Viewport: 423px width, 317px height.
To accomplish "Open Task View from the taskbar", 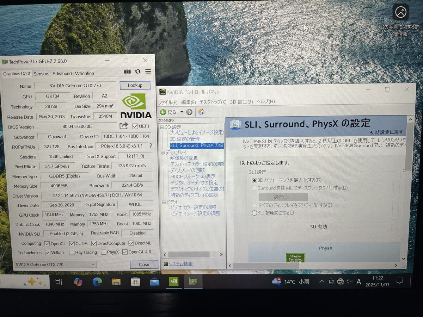I will 59,282.
